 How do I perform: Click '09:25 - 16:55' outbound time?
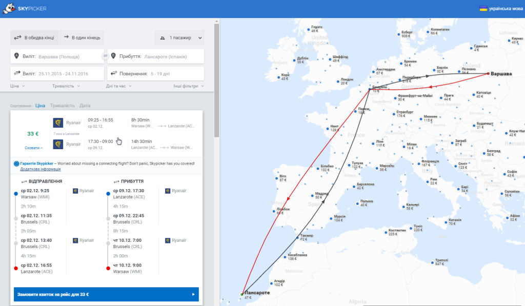(x=100, y=120)
